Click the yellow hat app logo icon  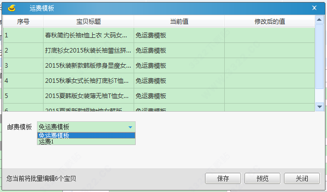(12, 8)
